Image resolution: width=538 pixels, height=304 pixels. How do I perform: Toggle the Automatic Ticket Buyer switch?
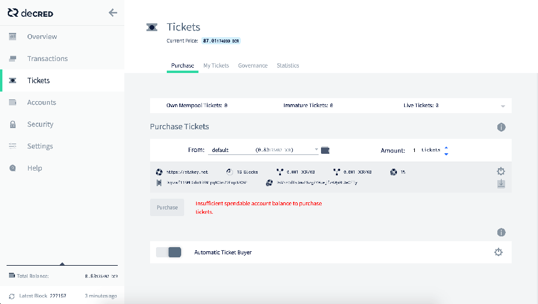169,253
